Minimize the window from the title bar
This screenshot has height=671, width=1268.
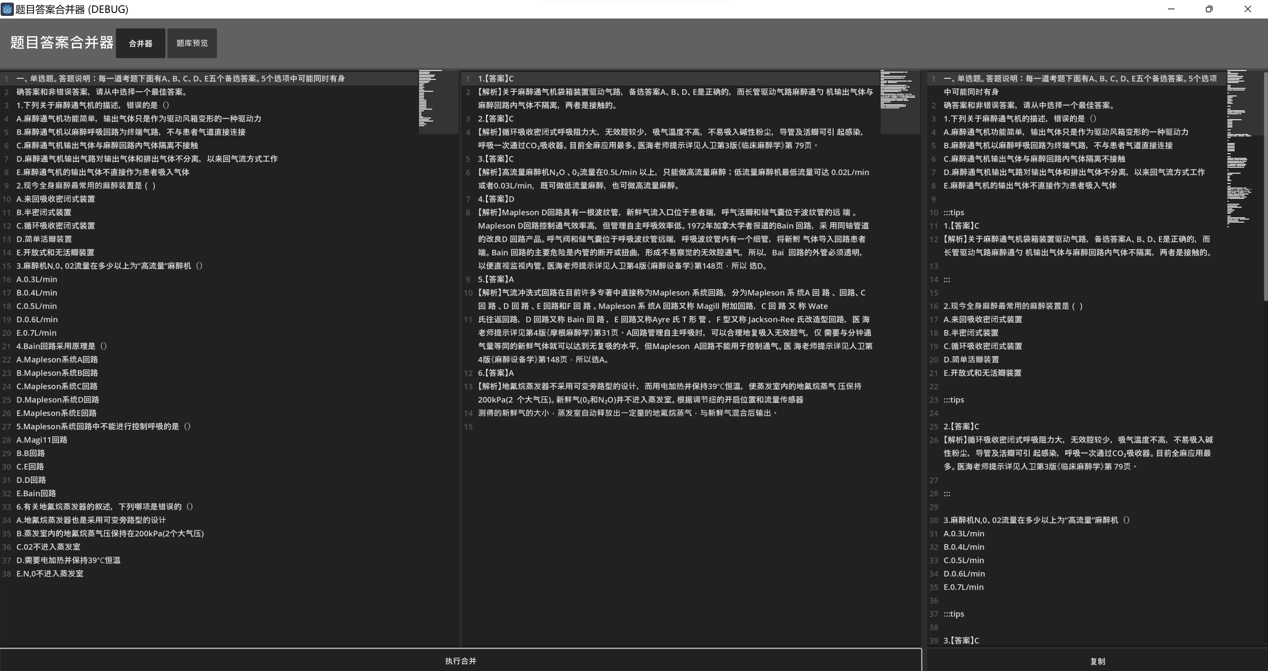pos(1171,9)
